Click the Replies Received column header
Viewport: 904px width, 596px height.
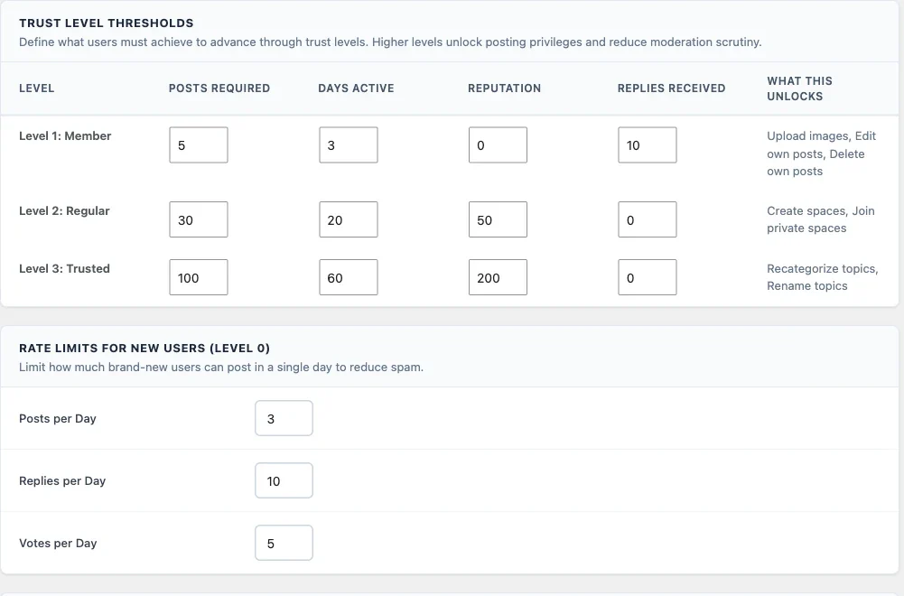pos(672,88)
